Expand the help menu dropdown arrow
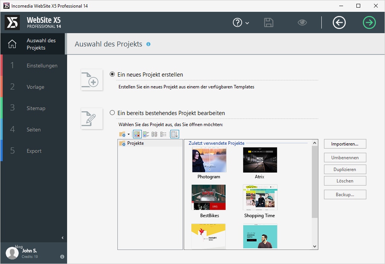The width and height of the screenshot is (385, 264). point(247,23)
